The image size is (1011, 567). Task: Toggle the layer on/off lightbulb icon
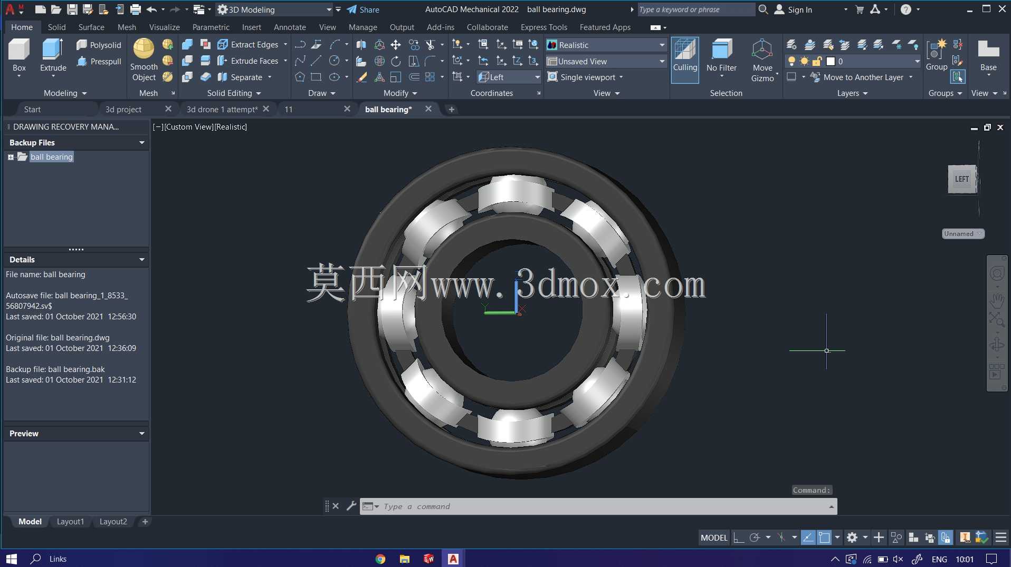[791, 61]
